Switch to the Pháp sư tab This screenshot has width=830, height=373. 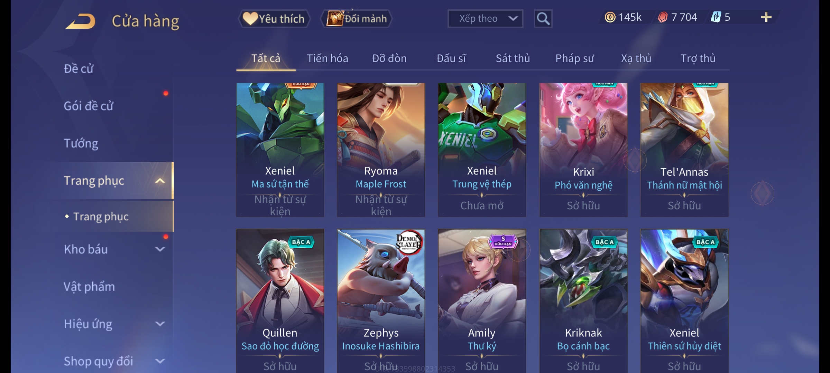tap(575, 58)
